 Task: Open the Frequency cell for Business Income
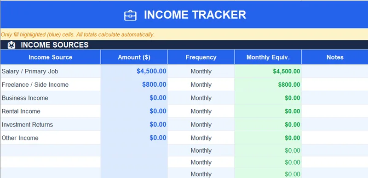point(201,98)
